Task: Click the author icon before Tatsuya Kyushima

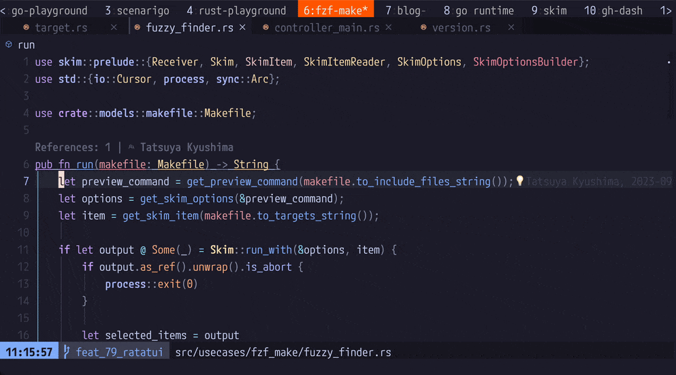Action: click(131, 147)
